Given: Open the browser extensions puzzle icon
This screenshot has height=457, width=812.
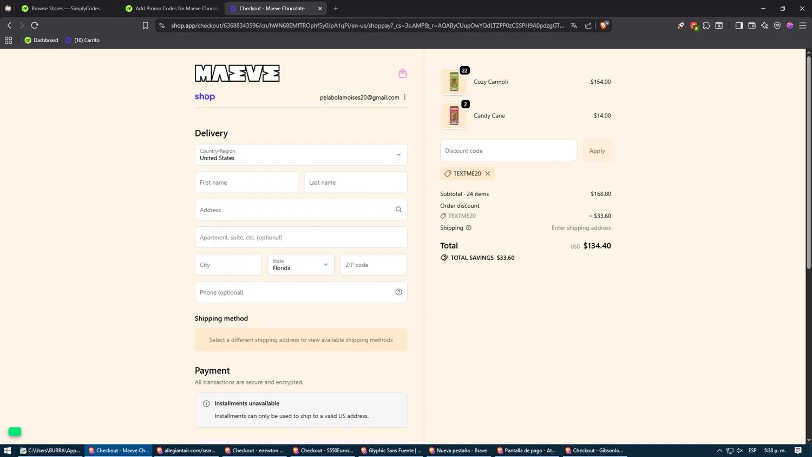Looking at the screenshot, I should pos(706,25).
